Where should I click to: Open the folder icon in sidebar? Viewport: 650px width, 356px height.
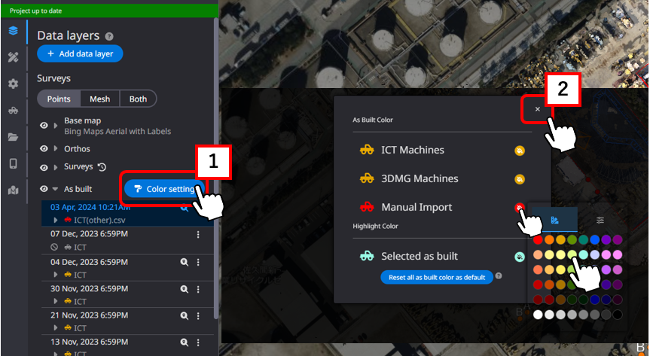click(x=13, y=137)
